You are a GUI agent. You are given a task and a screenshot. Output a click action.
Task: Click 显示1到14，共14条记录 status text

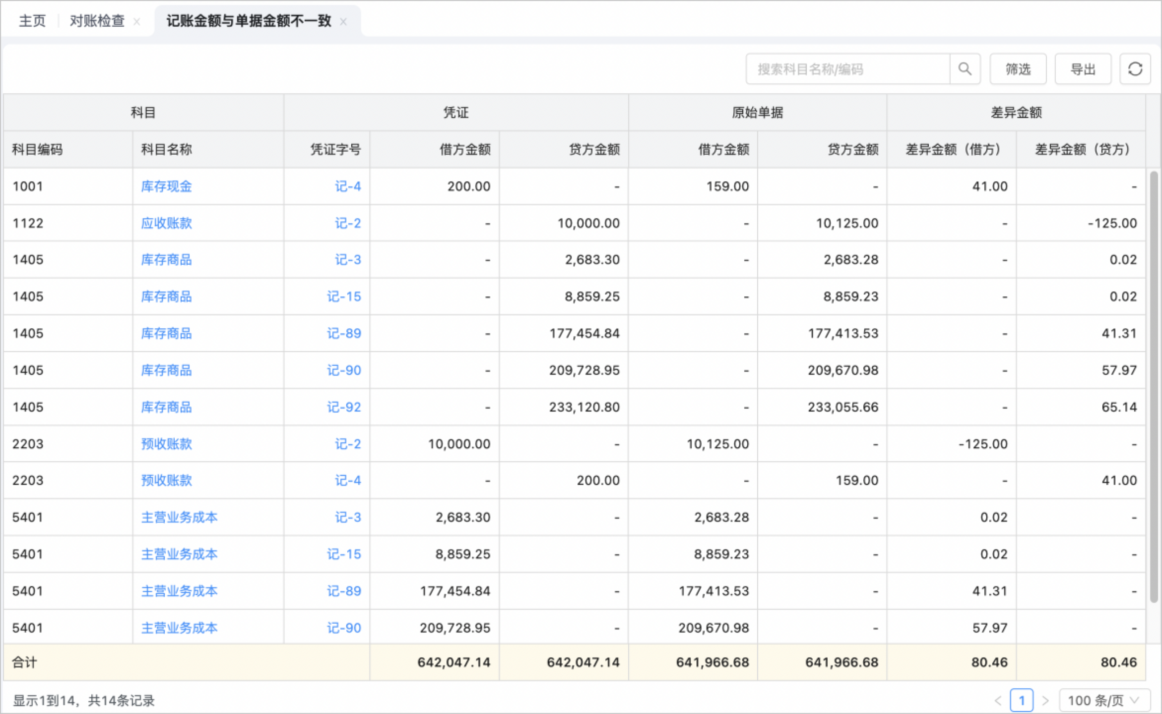[83, 701]
